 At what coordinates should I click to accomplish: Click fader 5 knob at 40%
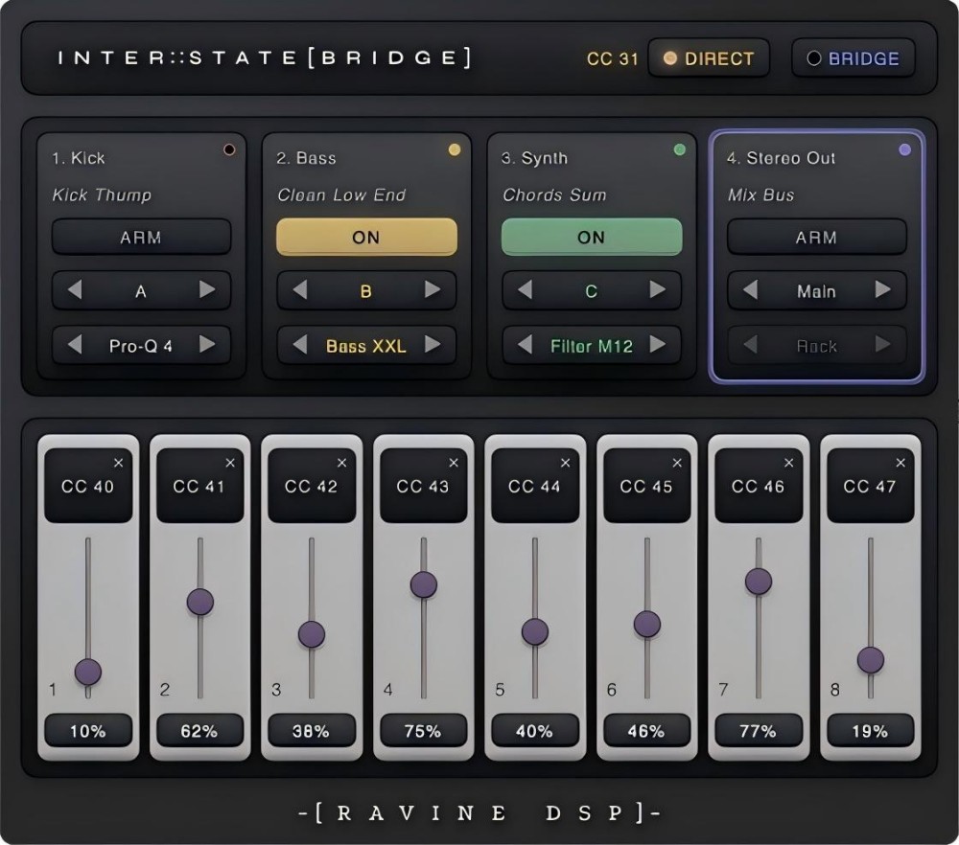coord(534,631)
